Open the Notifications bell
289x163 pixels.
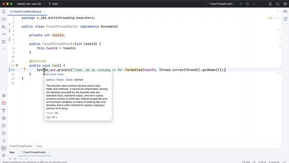[x=285, y=19]
